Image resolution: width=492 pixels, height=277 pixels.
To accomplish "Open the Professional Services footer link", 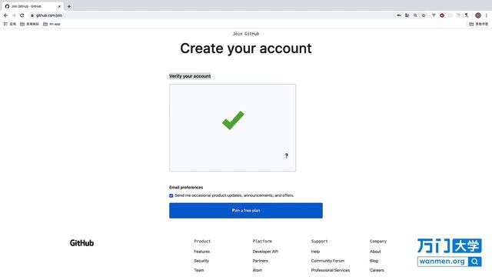I will (x=331, y=270).
